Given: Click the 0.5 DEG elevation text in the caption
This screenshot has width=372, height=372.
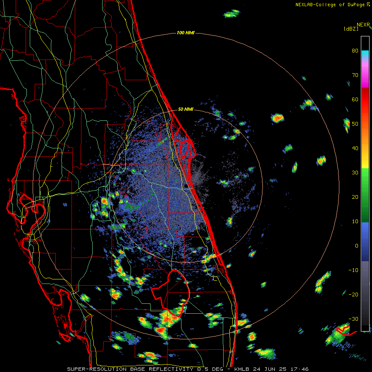Looking at the screenshot, I should (x=210, y=369).
